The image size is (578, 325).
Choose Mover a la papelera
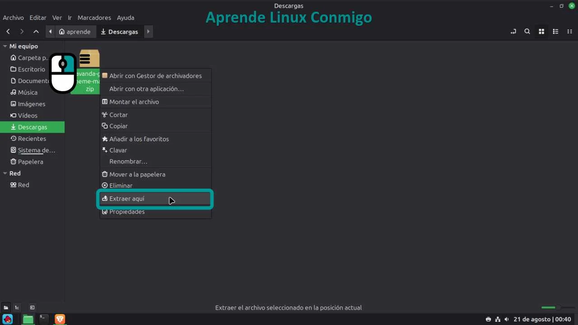coord(155,174)
